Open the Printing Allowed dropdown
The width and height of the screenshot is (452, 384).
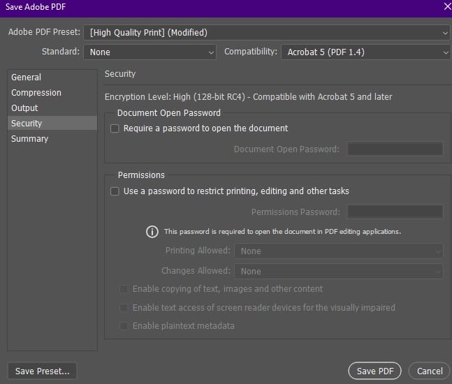pos(338,251)
